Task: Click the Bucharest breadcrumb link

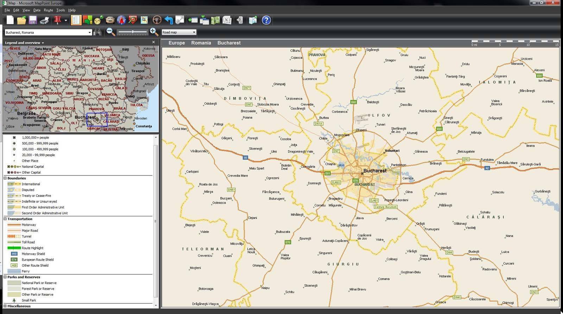Action: pyautogui.click(x=229, y=43)
